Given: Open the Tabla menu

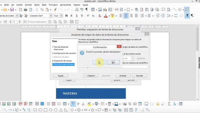Looking at the screenshot, I should pyautogui.click(x=44, y=5).
